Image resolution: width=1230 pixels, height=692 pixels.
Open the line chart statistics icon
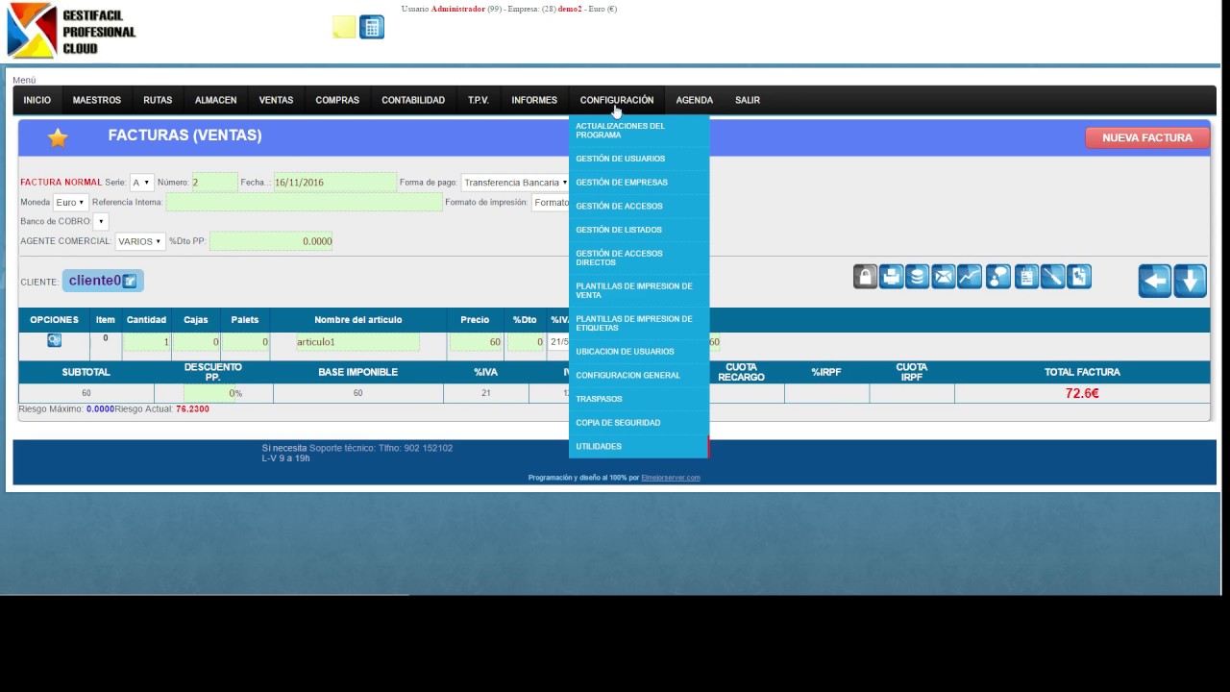(970, 278)
